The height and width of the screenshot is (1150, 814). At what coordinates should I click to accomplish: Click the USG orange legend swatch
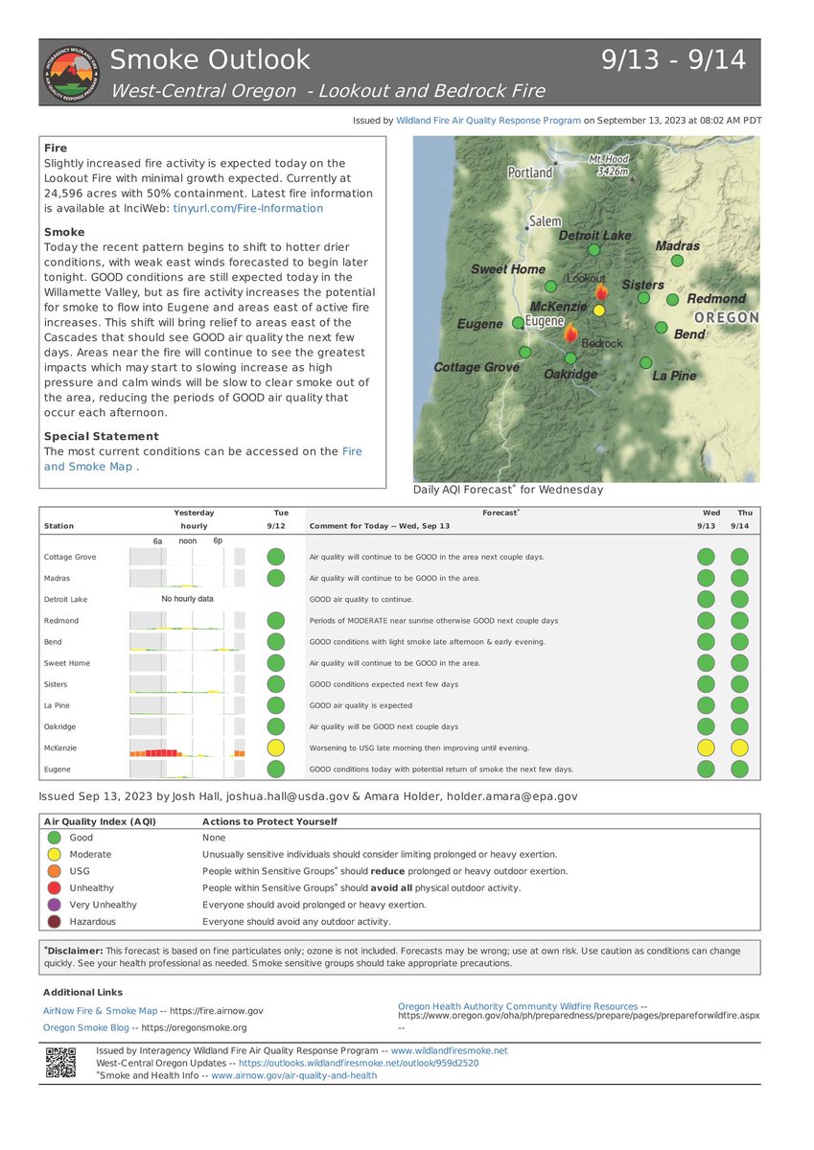(55, 871)
